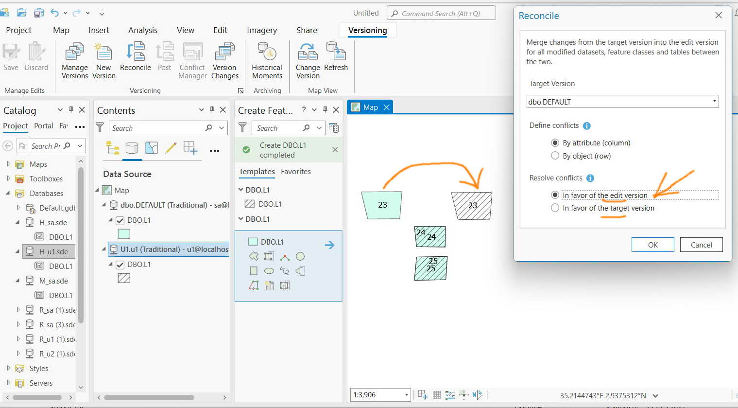Switch Contents to List By Editing
Screen dimensions: 738x408
[171, 148]
